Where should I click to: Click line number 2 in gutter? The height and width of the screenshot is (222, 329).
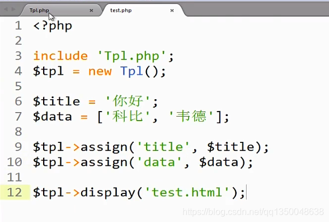pyautogui.click(x=18, y=41)
